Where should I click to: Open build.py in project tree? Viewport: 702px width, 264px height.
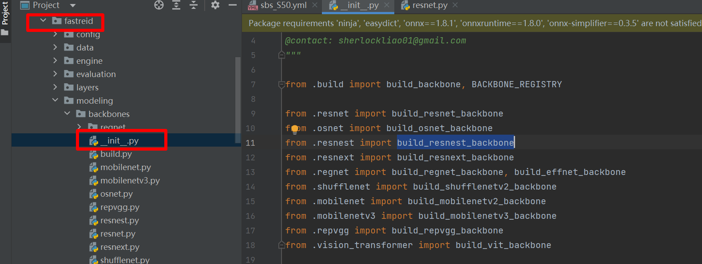pos(116,154)
